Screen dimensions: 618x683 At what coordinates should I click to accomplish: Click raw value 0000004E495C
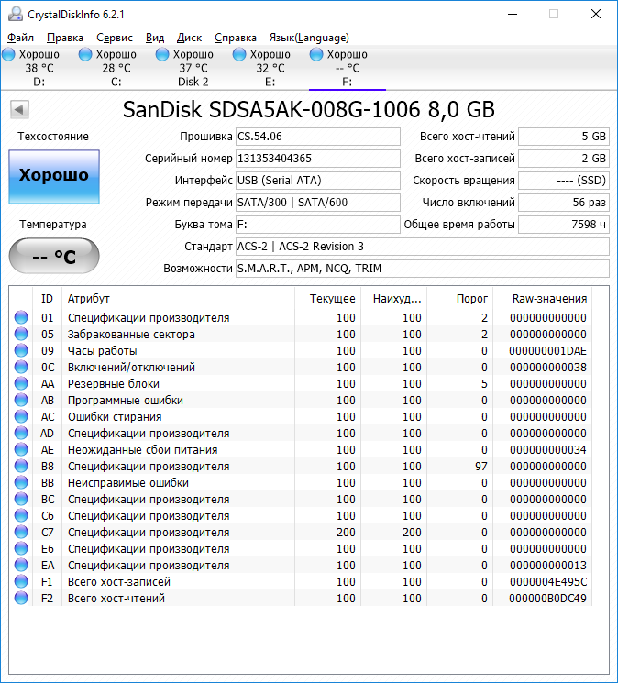[548, 581]
